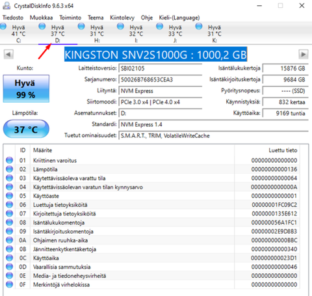Select the Käyttöaste attribute name
This screenshot has height=296, width=312.
46,196
